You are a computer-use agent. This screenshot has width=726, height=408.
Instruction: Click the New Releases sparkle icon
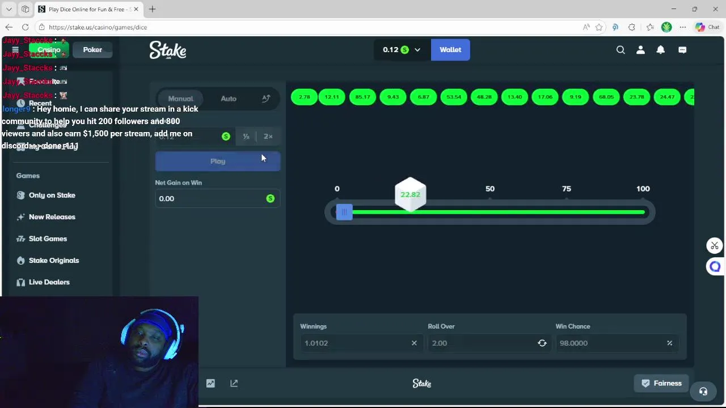coord(21,217)
